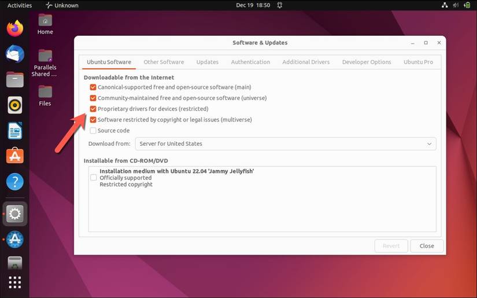
Task: Open Rhythmbox music player in dock
Action: point(15,105)
